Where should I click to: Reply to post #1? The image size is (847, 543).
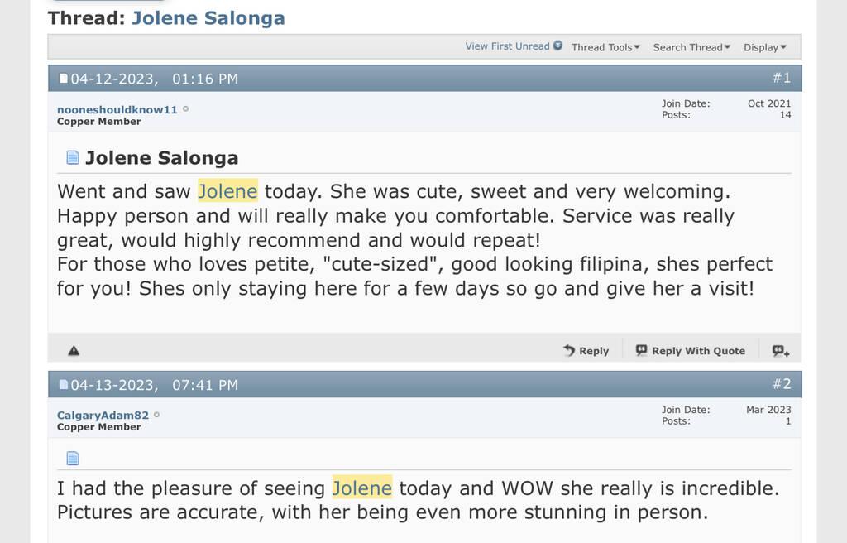[x=586, y=351]
